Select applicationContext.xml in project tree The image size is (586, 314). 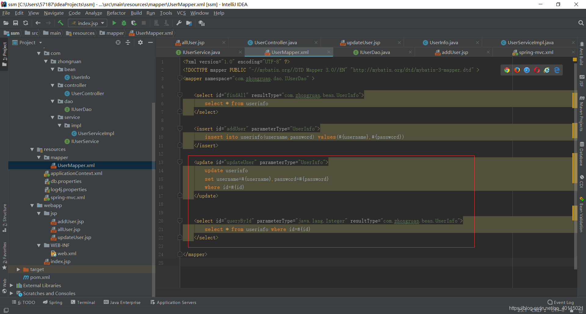click(x=76, y=173)
